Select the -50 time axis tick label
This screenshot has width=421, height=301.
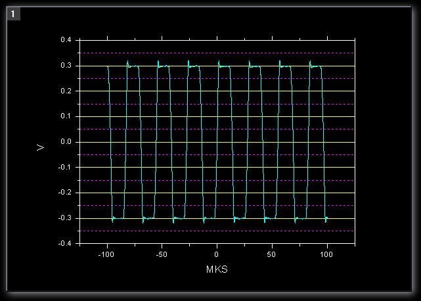tap(162, 254)
